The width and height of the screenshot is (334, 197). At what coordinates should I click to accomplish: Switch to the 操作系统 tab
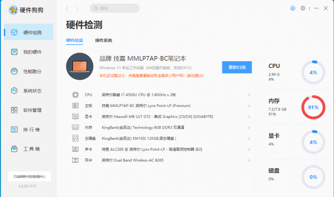coord(103,40)
